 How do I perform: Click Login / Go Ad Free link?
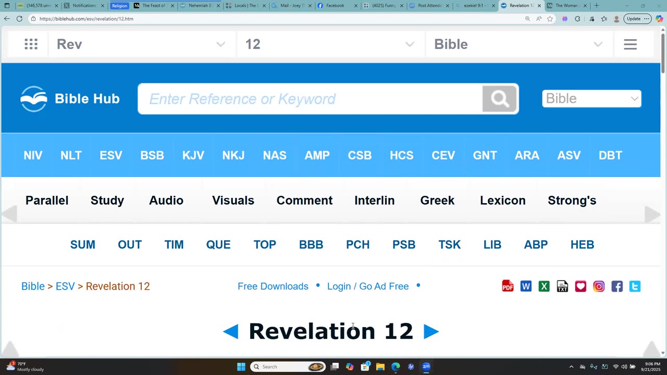tap(368, 286)
